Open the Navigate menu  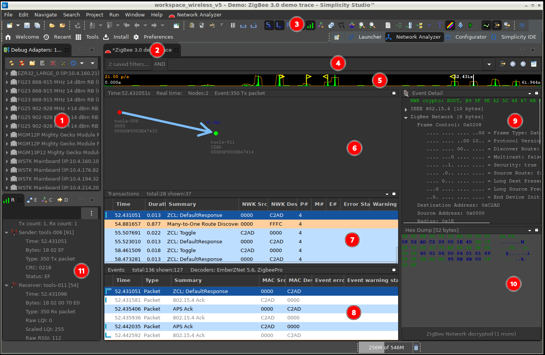tap(46, 15)
